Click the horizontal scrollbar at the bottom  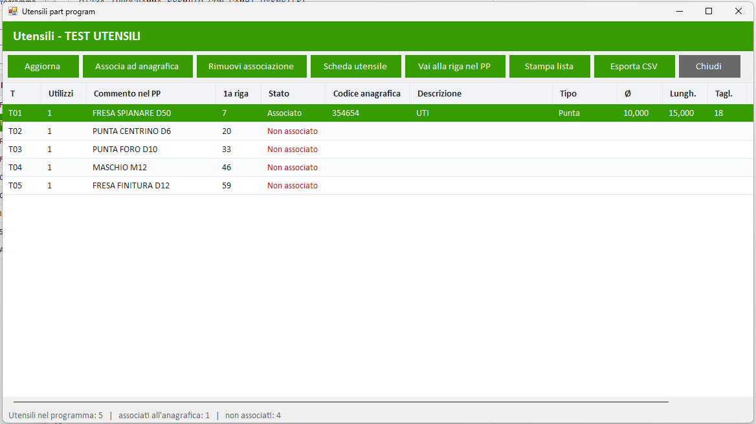[x=341, y=401]
